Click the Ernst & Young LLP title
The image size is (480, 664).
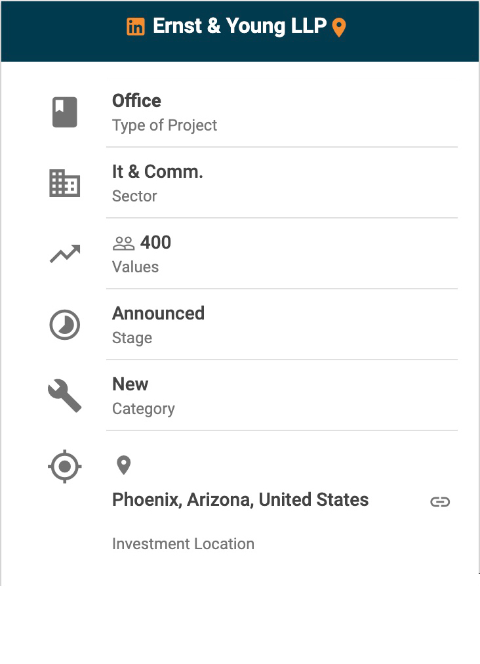pos(239,26)
